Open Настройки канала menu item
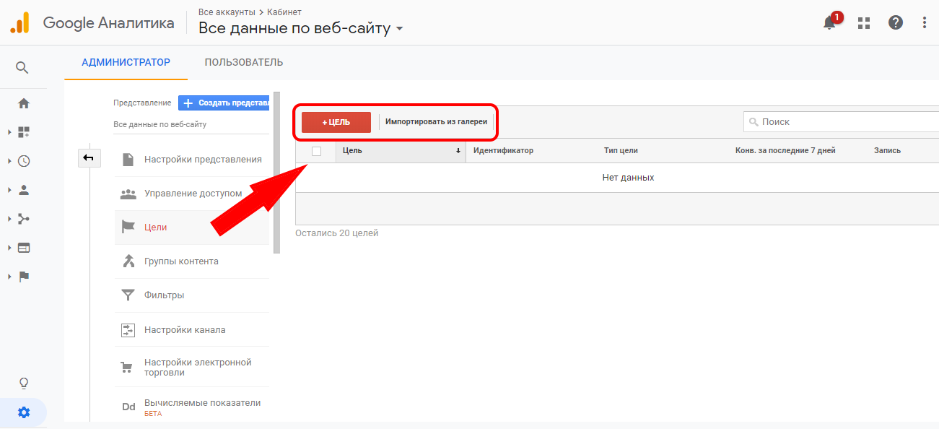Viewport: 939px width, 429px height. pyautogui.click(x=192, y=329)
